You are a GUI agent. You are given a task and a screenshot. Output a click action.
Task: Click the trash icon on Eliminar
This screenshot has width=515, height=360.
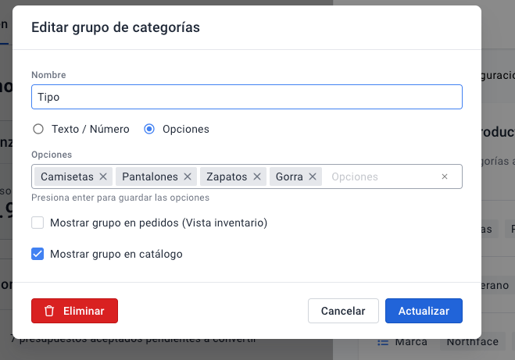click(x=49, y=311)
